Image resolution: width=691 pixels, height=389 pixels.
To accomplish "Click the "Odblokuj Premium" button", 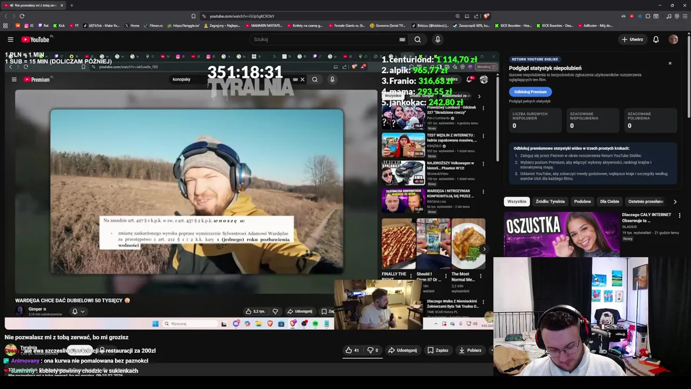I will point(530,92).
